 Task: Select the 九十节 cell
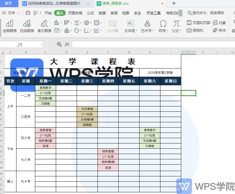pos(26,181)
